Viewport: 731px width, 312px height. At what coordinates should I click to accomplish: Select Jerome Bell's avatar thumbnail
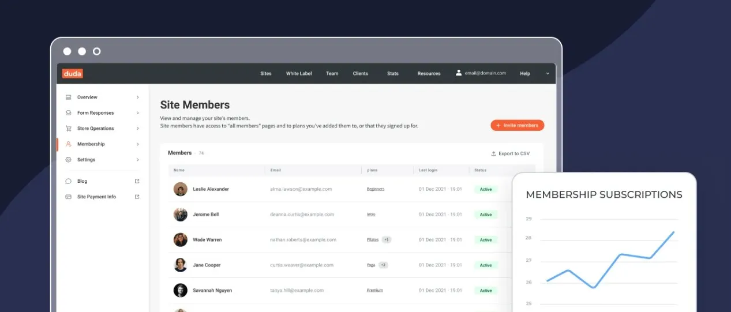click(x=181, y=215)
